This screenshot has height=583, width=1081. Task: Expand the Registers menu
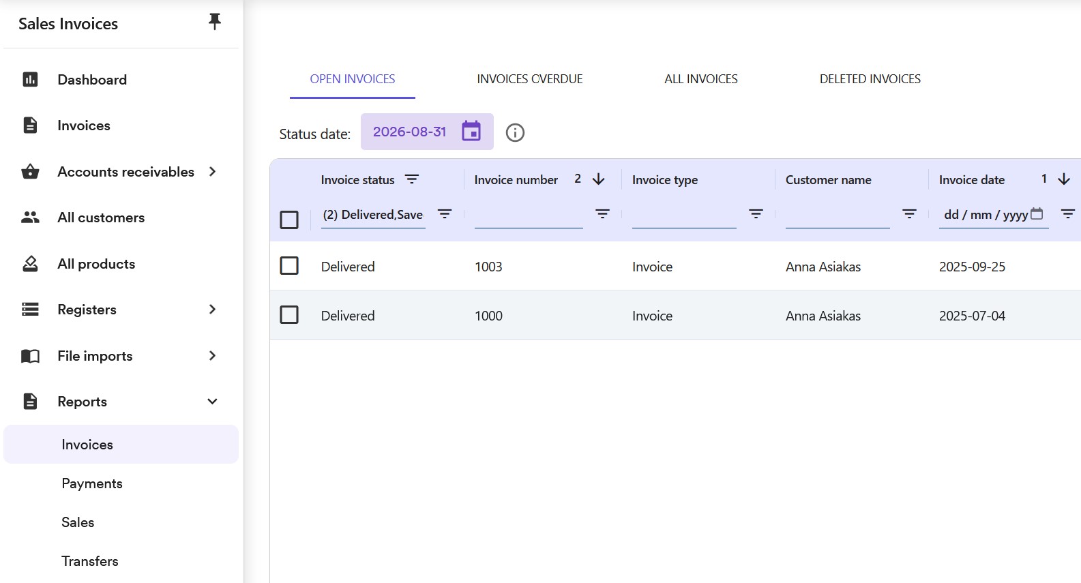[x=212, y=310]
